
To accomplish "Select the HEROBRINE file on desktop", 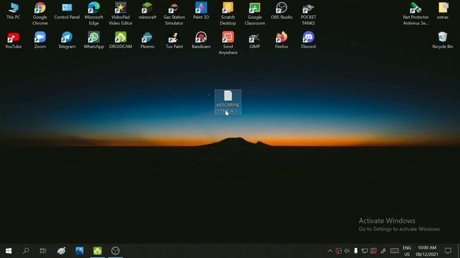I will tap(228, 102).
